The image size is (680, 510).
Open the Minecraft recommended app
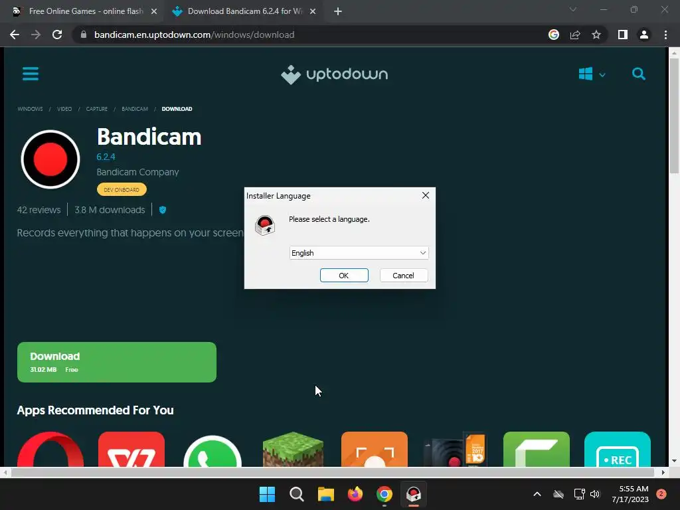tap(293, 450)
